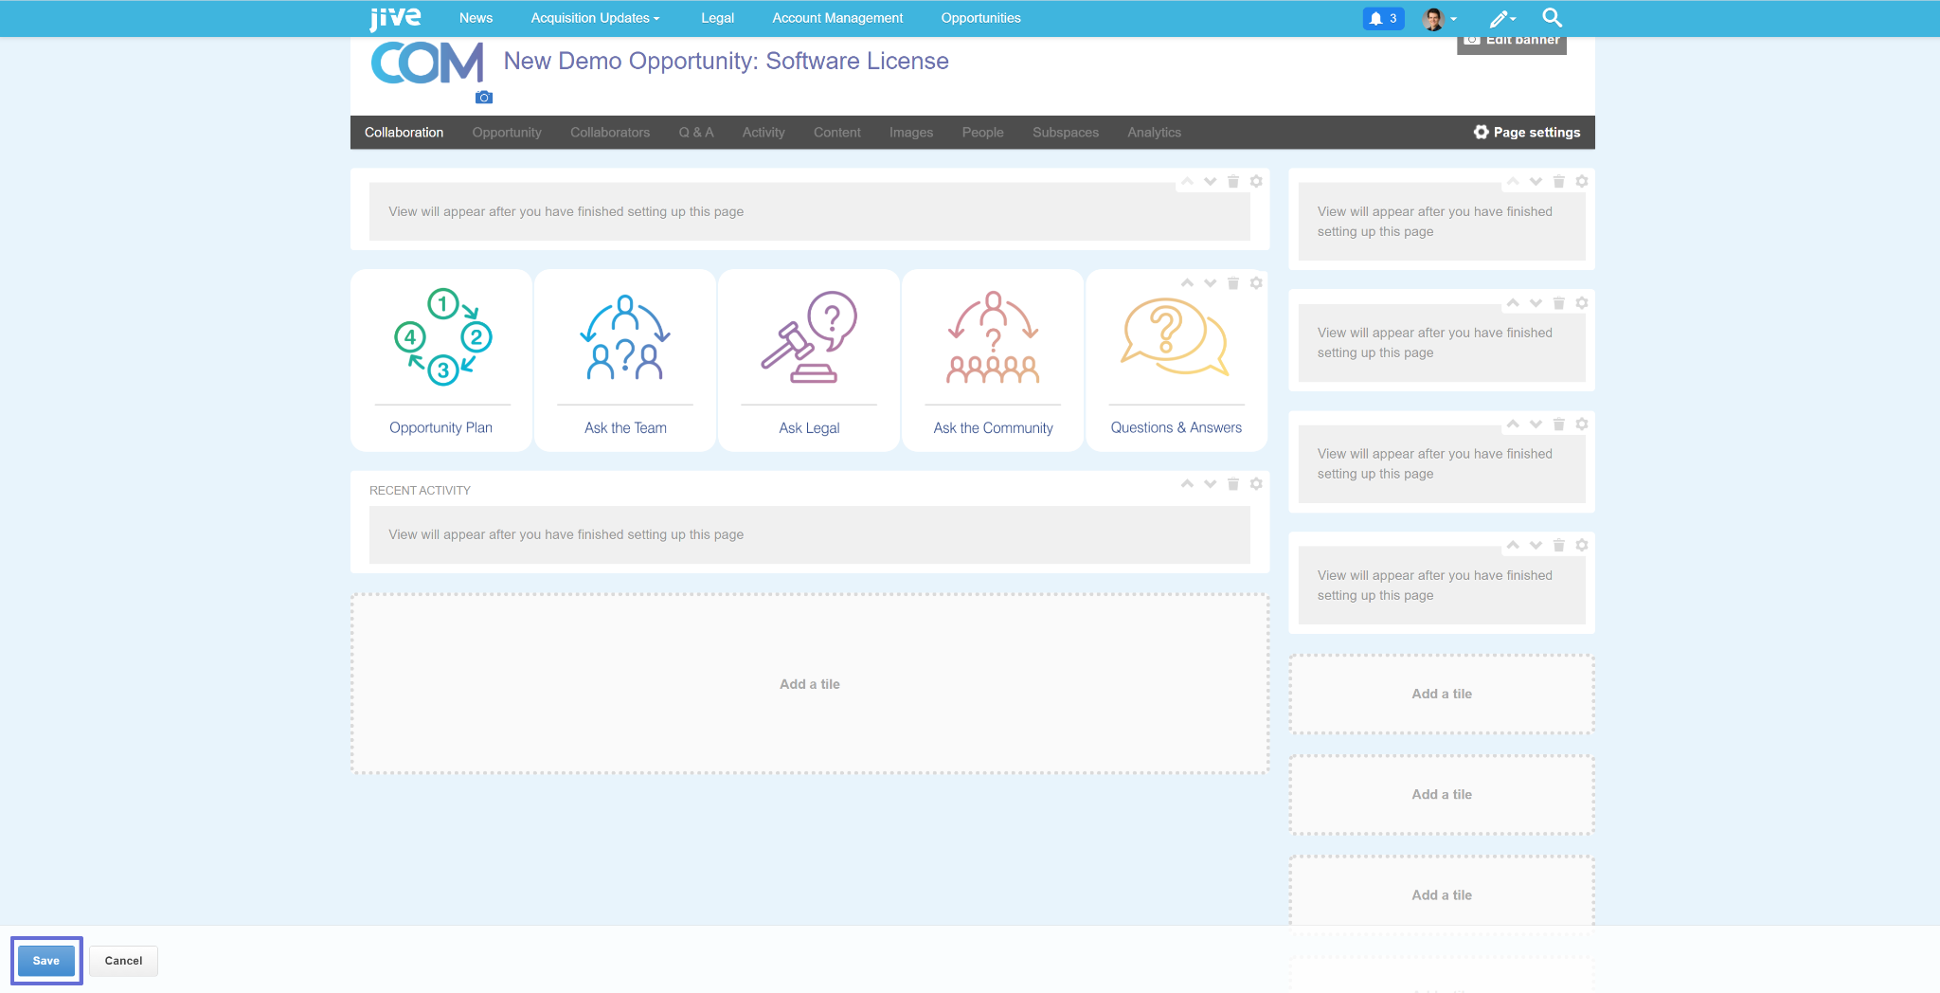Delete the Recent Activity tile
This screenshot has width=1940, height=993.
1233,484
